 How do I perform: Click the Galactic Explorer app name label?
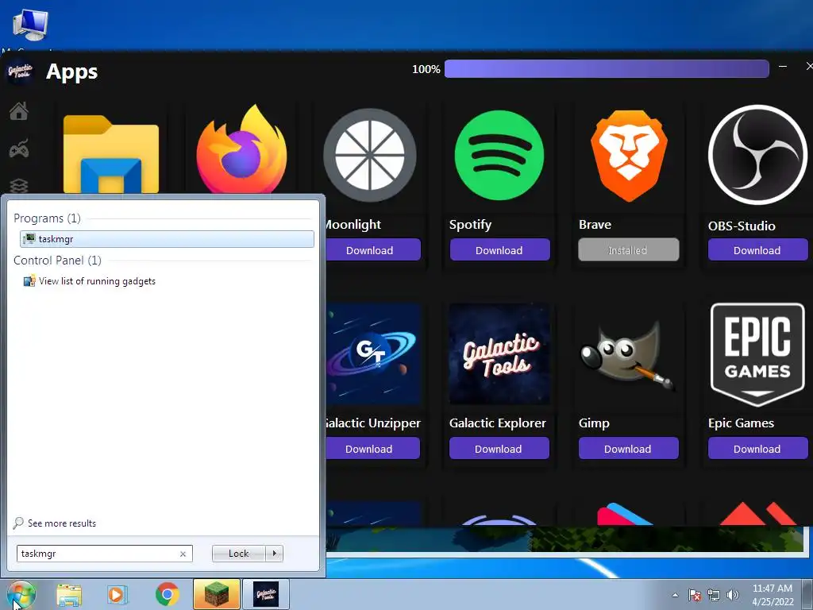click(x=498, y=423)
